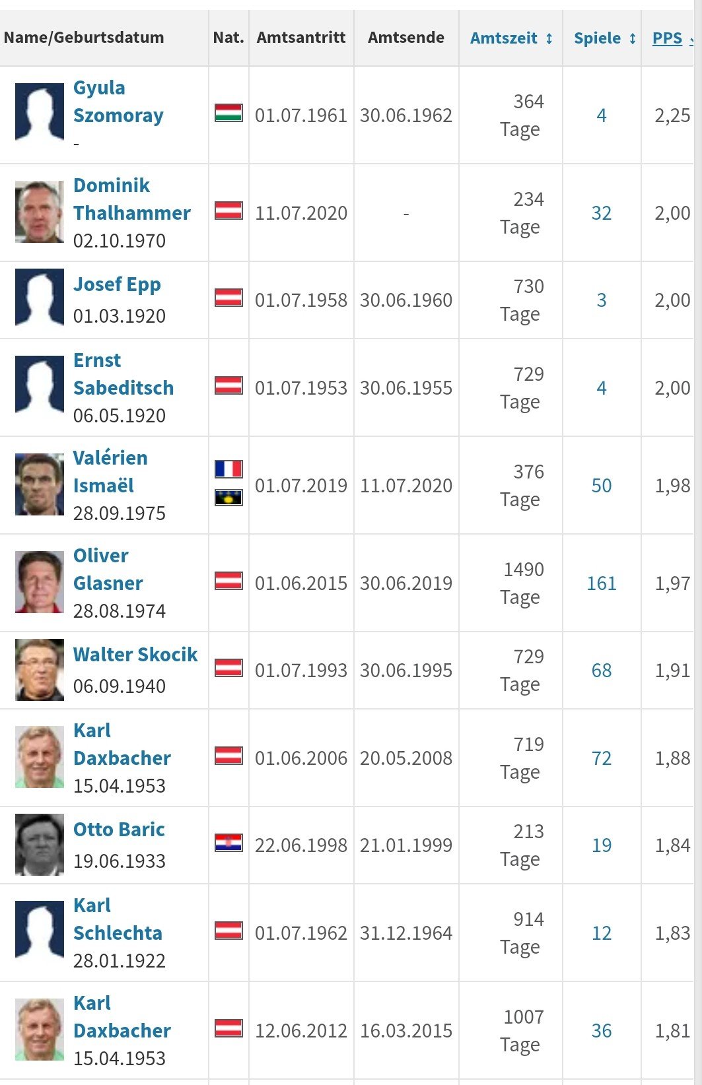Click the 72 games link for Daxbacher

pos(602,758)
